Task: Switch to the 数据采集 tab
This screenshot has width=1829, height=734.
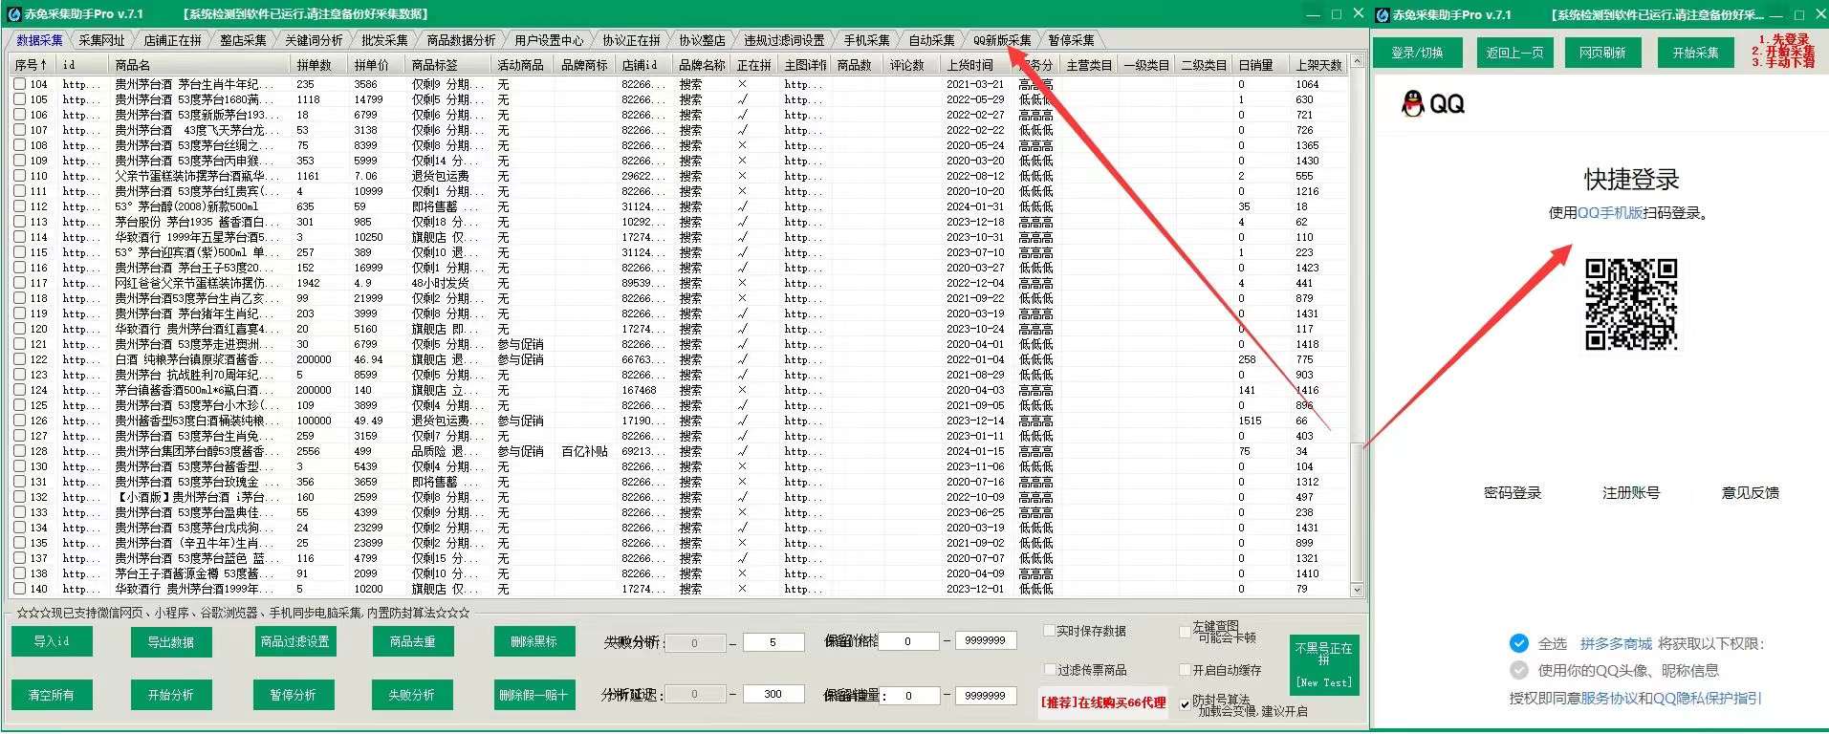Action: click(39, 40)
